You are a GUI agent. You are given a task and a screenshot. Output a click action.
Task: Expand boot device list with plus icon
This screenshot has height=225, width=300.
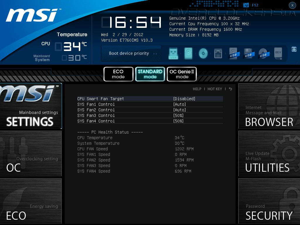pyautogui.click(x=294, y=49)
